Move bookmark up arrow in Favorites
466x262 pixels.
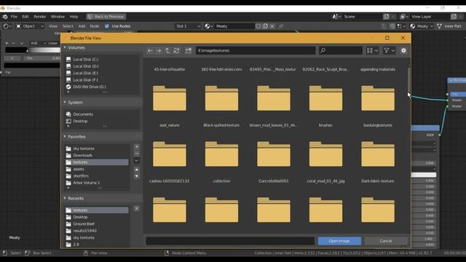click(x=137, y=170)
